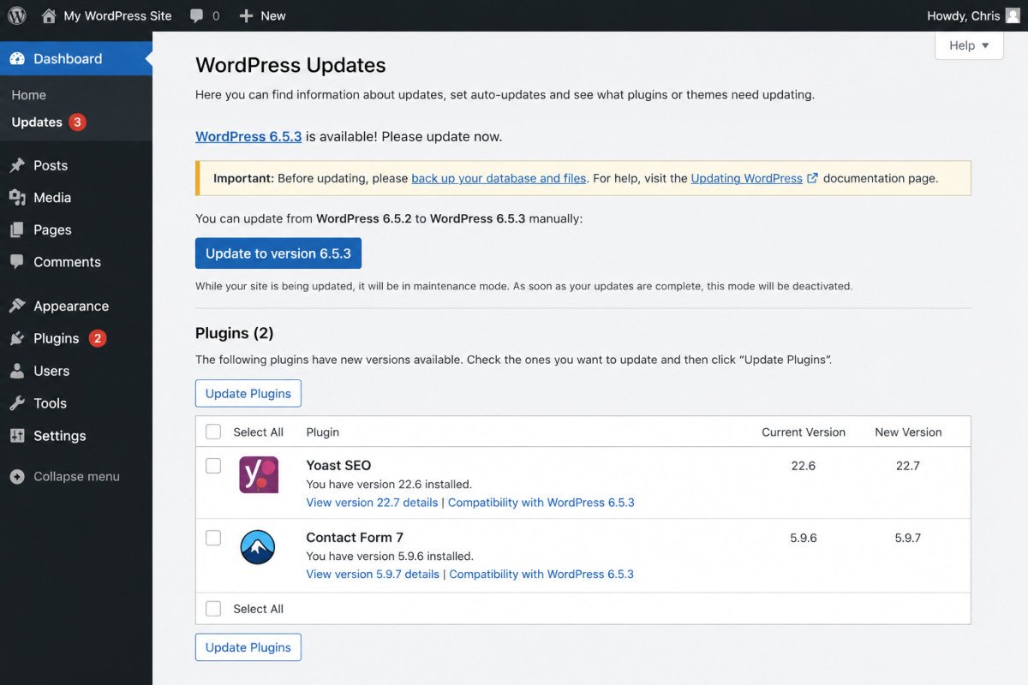The image size is (1028, 685).
Task: Click Yoast new version 22.7 cell
Action: [x=908, y=466]
